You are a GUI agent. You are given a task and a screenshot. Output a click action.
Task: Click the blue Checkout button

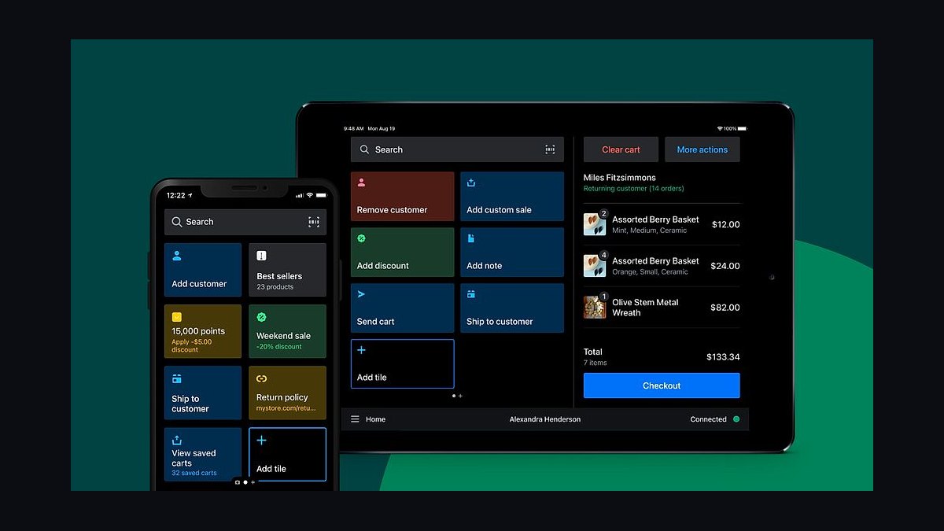[x=662, y=385]
